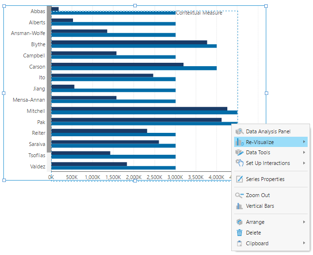Click the Clipboard icon
Viewport: 313px width, 255px height.
[x=239, y=243]
